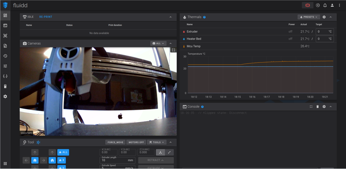Move Y forward with first up arrow
The width and height of the screenshot is (346, 169).
coord(35,152)
